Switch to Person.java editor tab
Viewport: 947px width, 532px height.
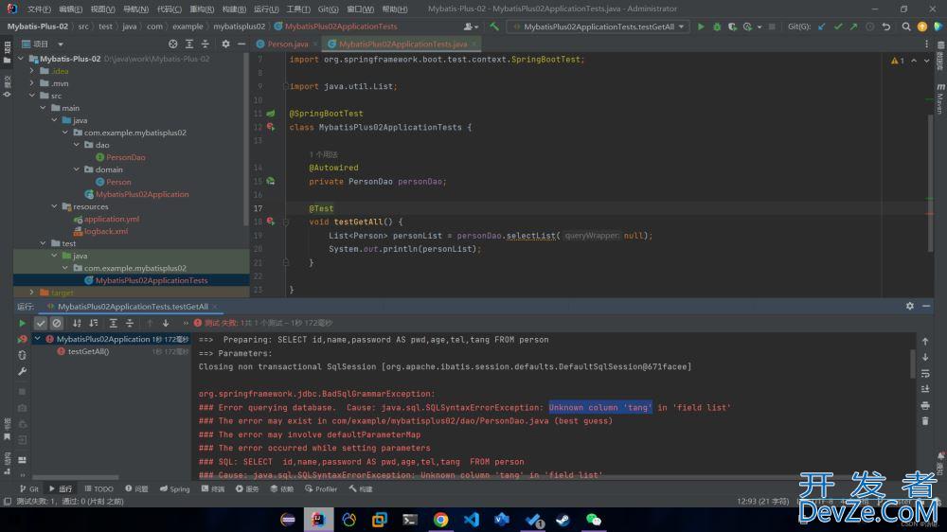(x=288, y=44)
